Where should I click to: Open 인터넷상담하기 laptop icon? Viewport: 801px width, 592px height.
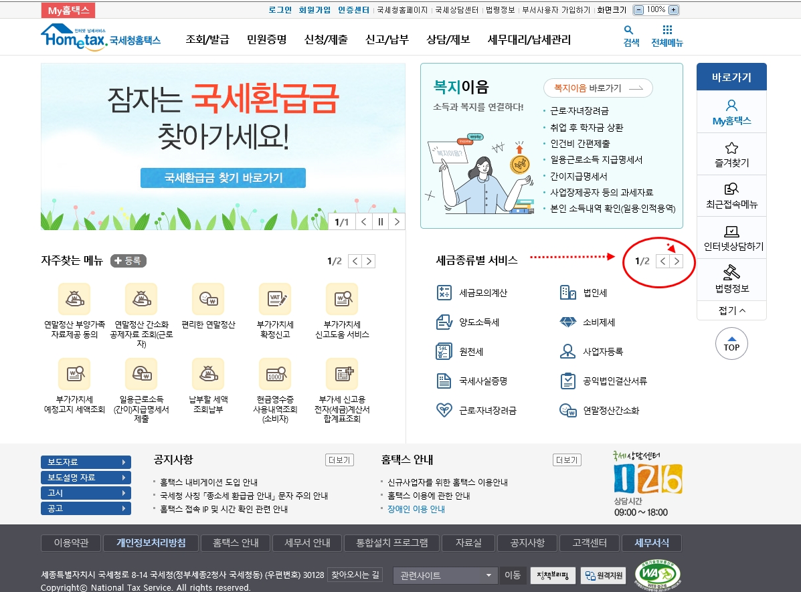(731, 231)
